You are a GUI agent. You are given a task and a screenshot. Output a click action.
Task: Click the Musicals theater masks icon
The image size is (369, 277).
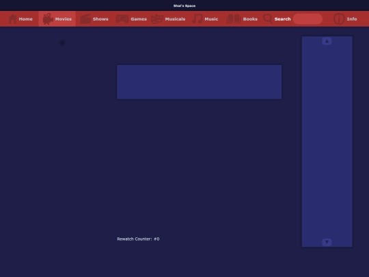click(x=157, y=19)
